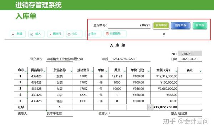The width and height of the screenshot is (214, 130).
Task: Click the 日期 field 2020-04-21
Action: point(190,59)
